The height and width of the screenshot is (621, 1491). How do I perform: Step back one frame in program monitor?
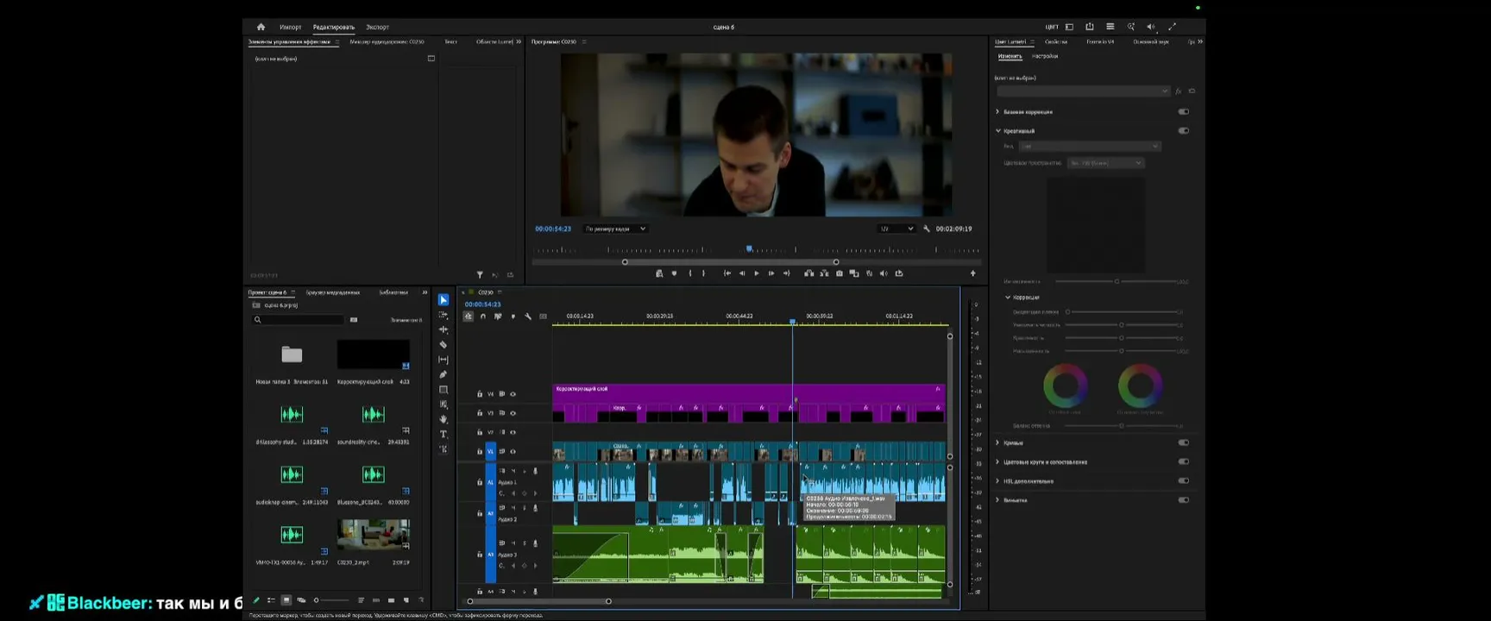[742, 273]
